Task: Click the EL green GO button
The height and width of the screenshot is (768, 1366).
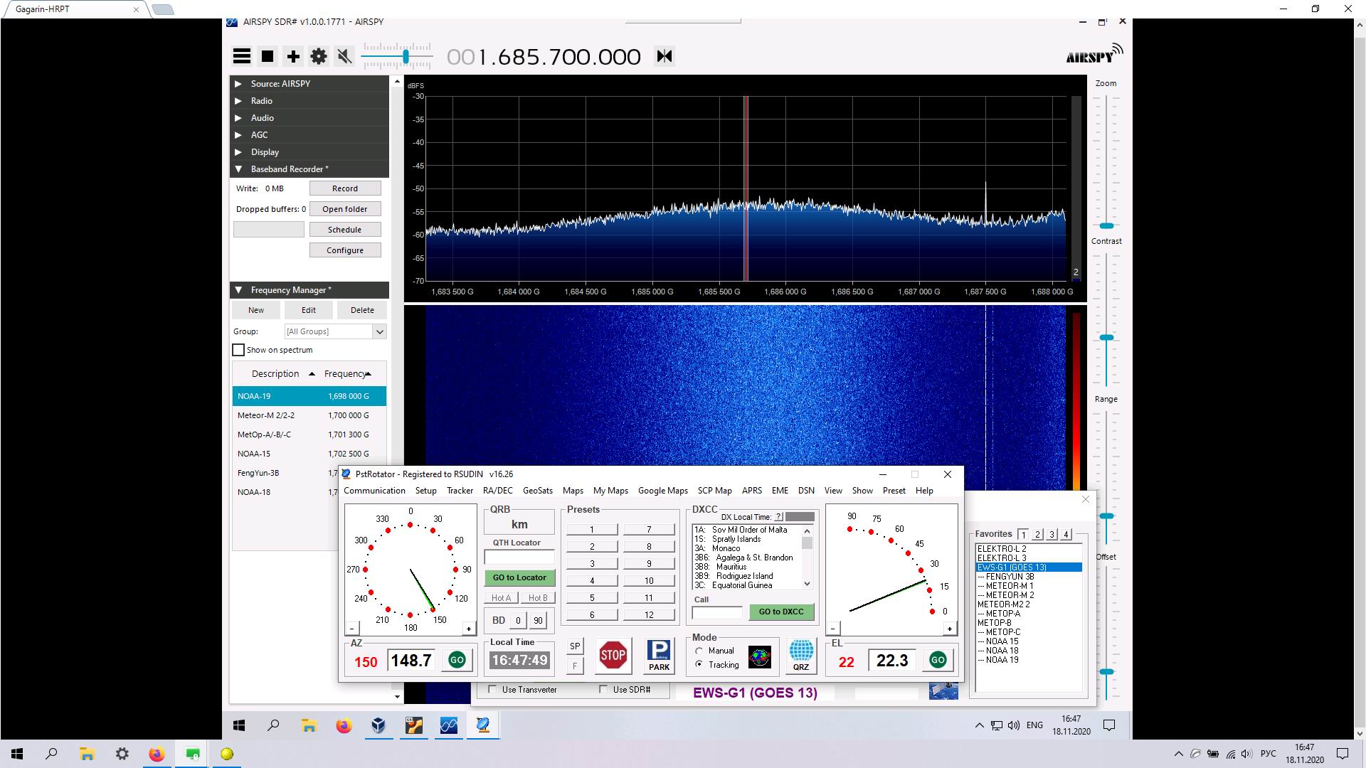Action: 938,660
